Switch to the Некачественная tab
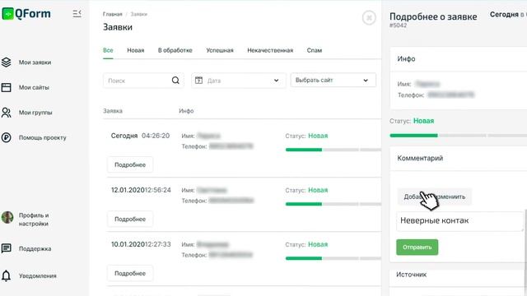This screenshot has height=296, width=527. coord(270,50)
